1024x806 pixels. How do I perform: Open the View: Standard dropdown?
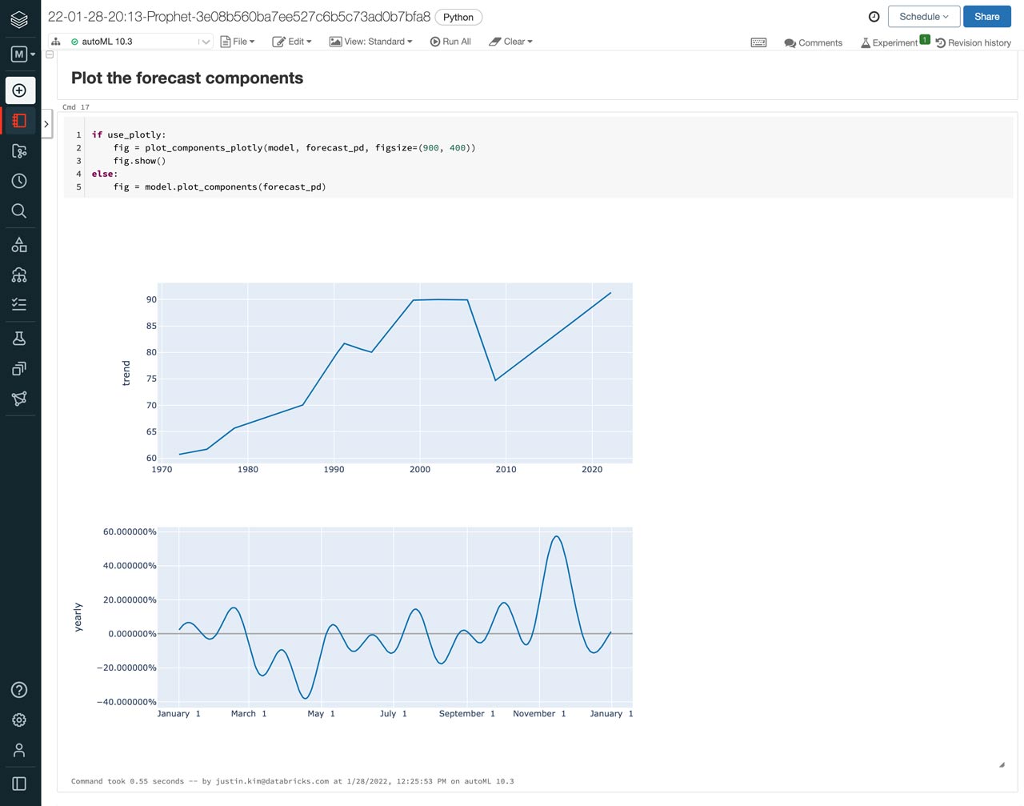click(x=371, y=42)
